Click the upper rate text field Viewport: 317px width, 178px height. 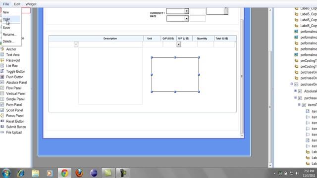[x=198, y=11]
